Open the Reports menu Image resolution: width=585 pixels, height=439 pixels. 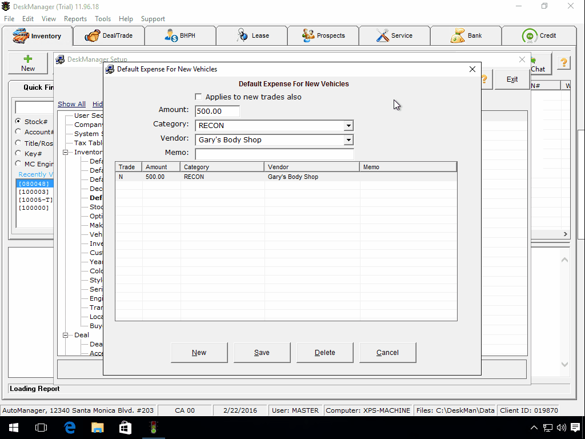75,18
